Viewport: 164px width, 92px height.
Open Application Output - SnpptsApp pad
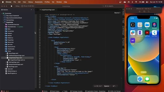[95, 91]
